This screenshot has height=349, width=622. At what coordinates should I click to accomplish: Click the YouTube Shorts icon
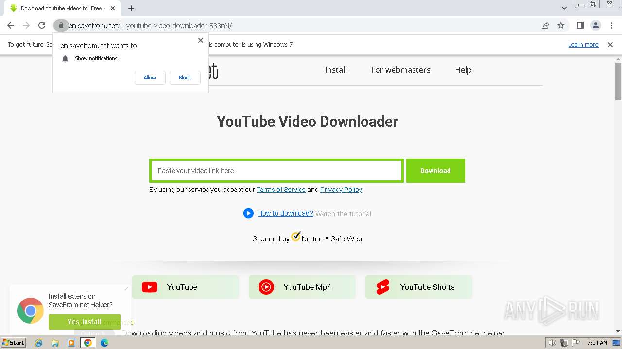coord(383,287)
